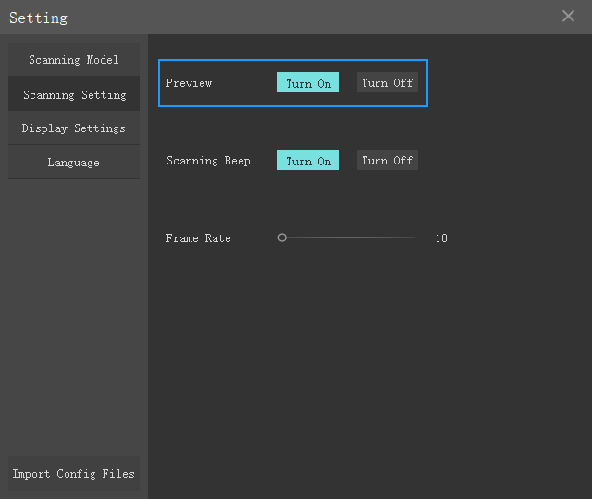Click the middle of the Frame Rate track

click(x=348, y=237)
